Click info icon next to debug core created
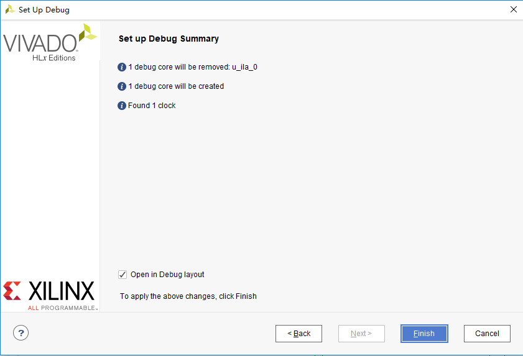523x356 pixels. coord(122,86)
